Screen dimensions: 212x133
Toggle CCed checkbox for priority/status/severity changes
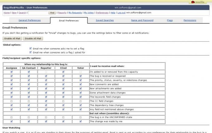pyautogui.click(x=63, y=80)
